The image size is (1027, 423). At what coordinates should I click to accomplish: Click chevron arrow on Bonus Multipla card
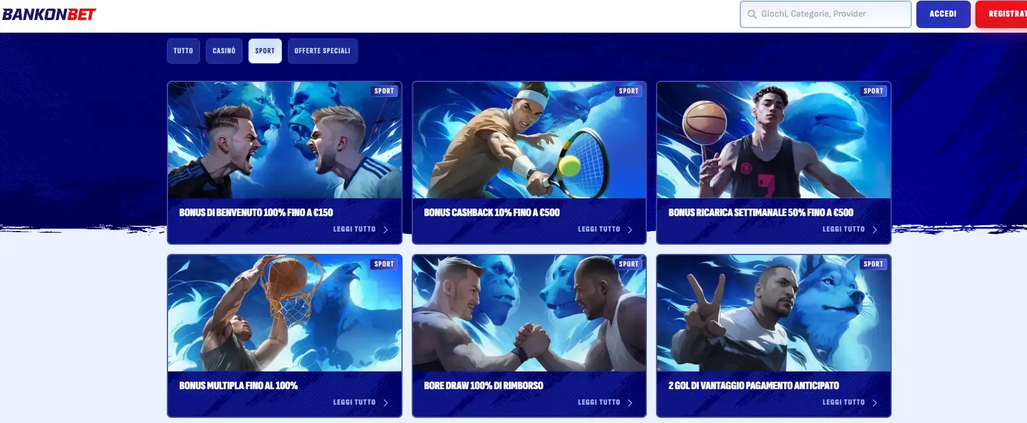[x=385, y=403]
